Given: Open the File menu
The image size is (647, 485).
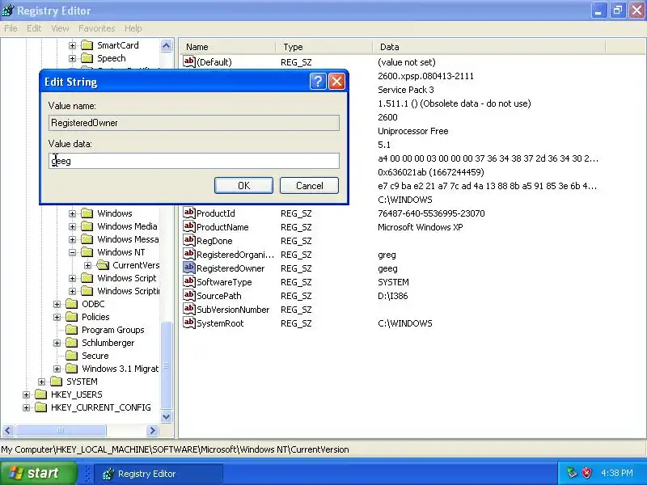Looking at the screenshot, I should tap(11, 28).
